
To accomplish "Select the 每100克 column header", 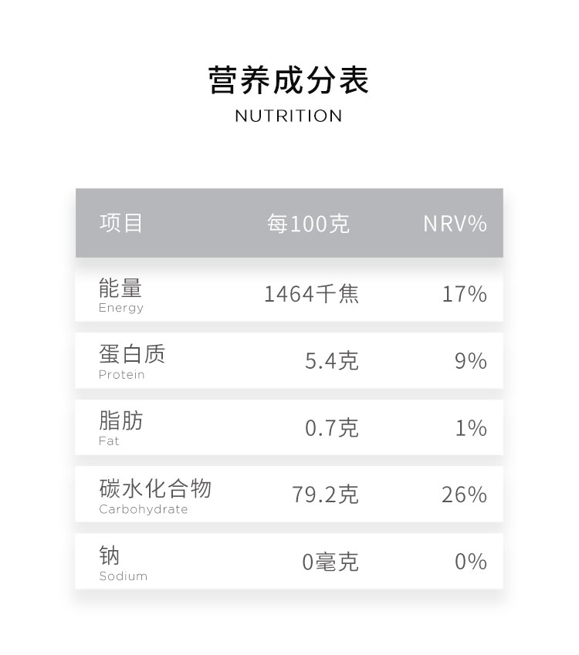I will (308, 224).
